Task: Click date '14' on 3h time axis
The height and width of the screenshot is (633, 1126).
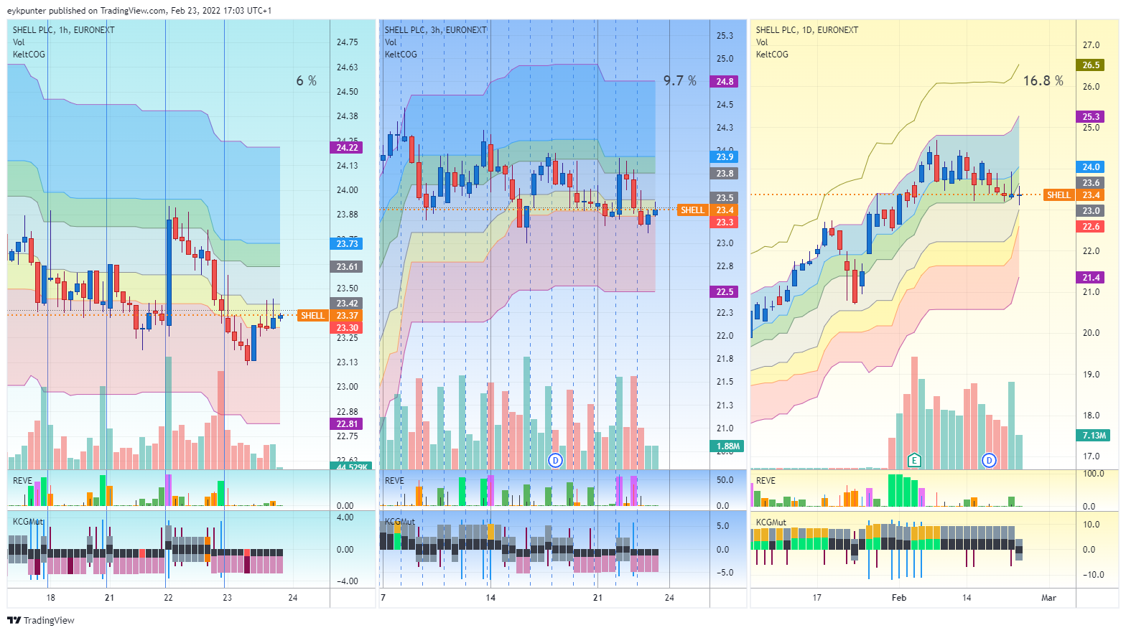Action: (490, 598)
